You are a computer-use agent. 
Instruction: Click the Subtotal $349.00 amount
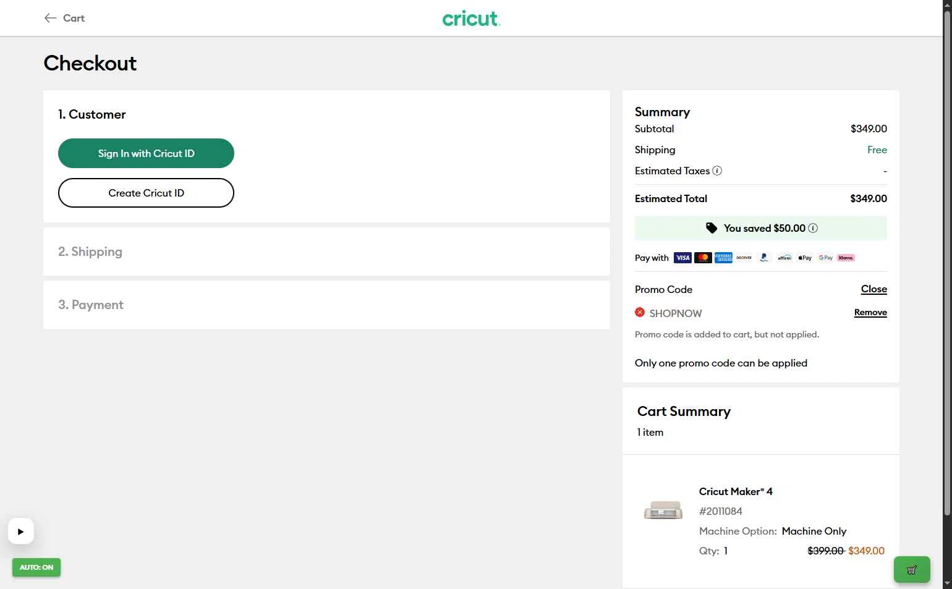click(869, 129)
